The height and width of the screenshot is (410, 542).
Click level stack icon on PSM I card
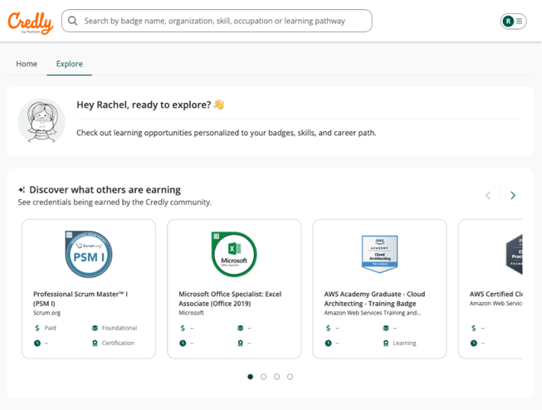click(x=95, y=328)
